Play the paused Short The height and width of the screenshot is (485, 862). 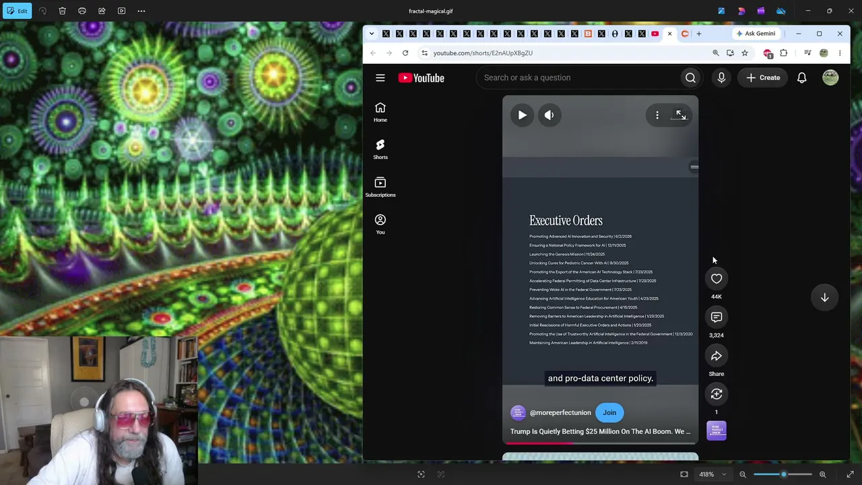pyautogui.click(x=523, y=115)
